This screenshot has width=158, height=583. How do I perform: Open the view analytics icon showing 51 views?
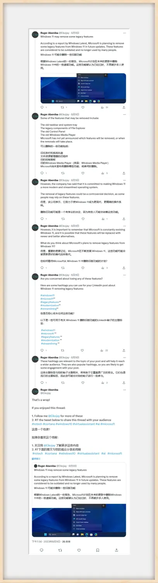click(102, 107)
